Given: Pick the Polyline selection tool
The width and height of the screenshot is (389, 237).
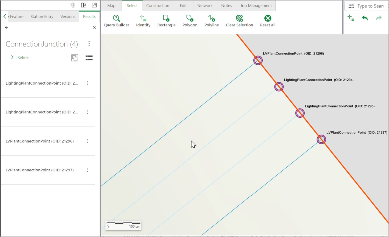Looking at the screenshot, I should (212, 21).
